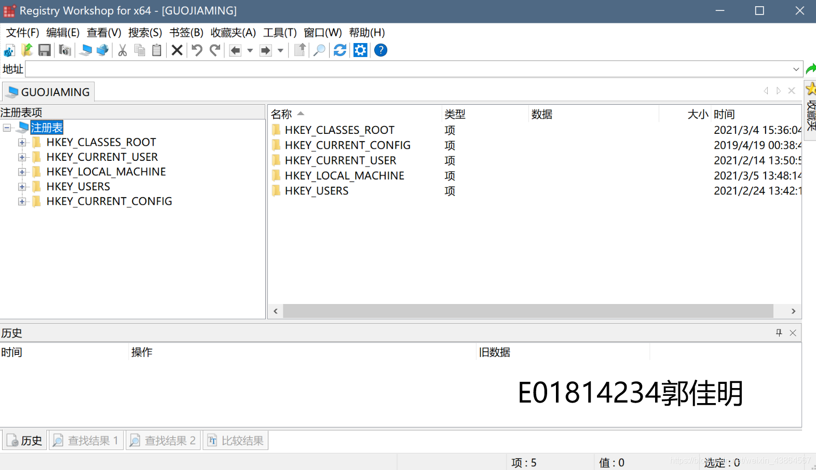Click the redo arrow icon
Screen dimensions: 816x470
pos(215,50)
